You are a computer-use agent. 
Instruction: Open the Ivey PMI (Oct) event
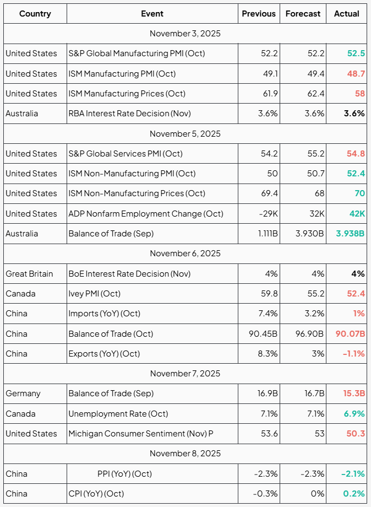click(x=94, y=294)
